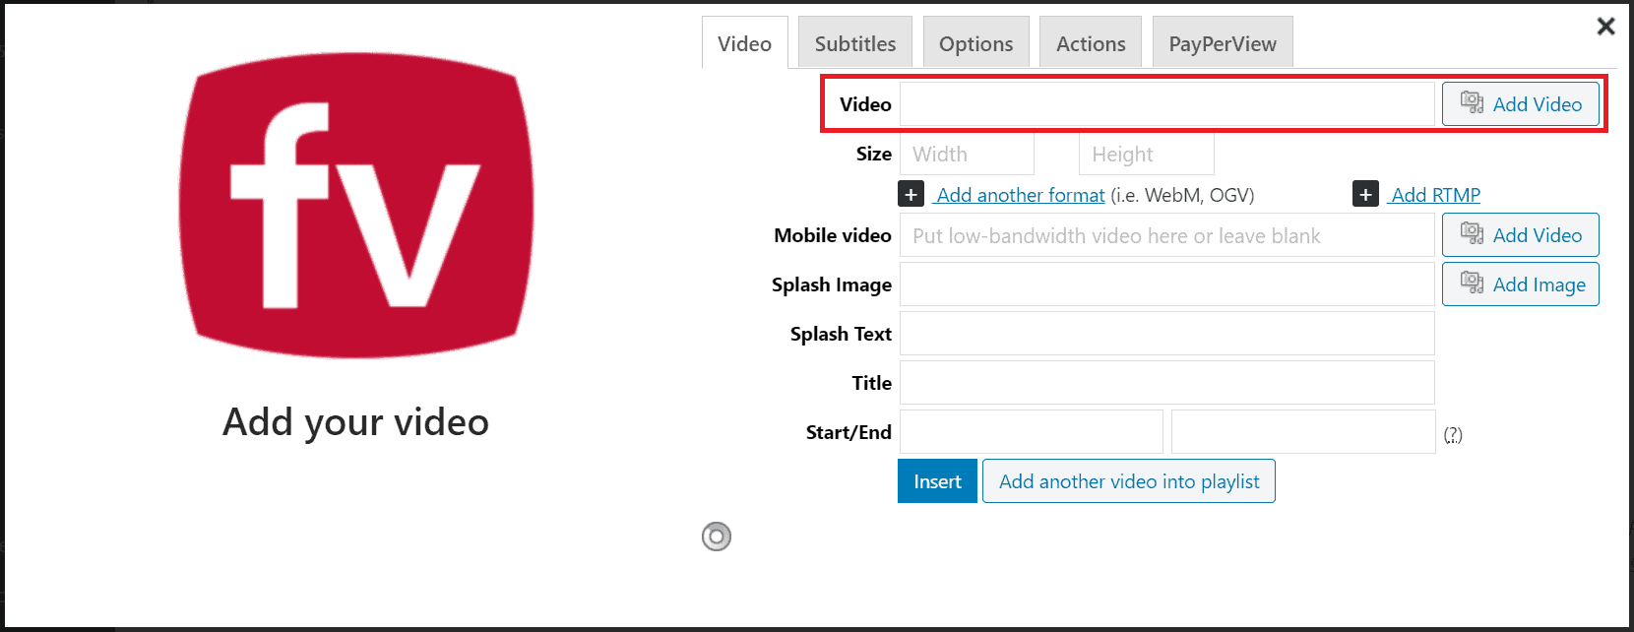
Task: Click the 'Size' field label
Action: pyautogui.click(x=874, y=154)
